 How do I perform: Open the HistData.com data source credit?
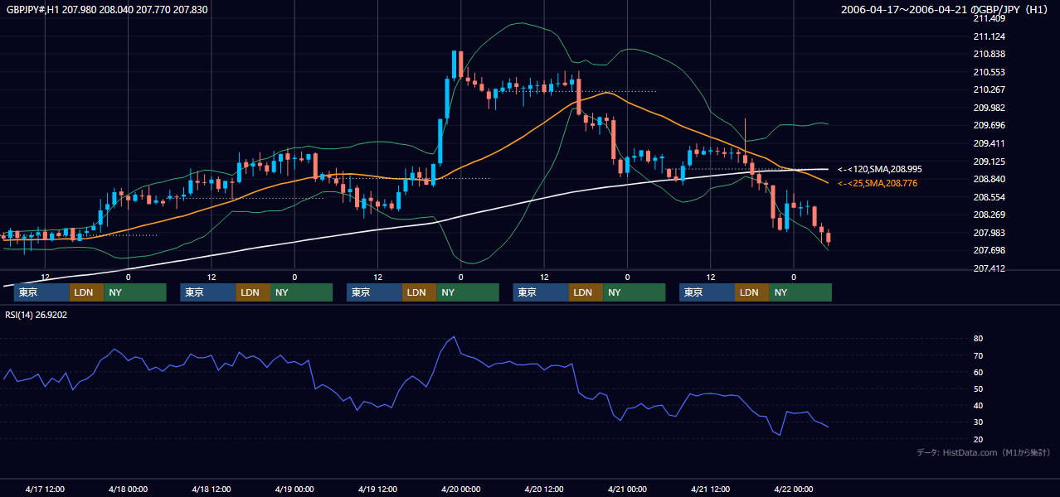pyautogui.click(x=984, y=452)
